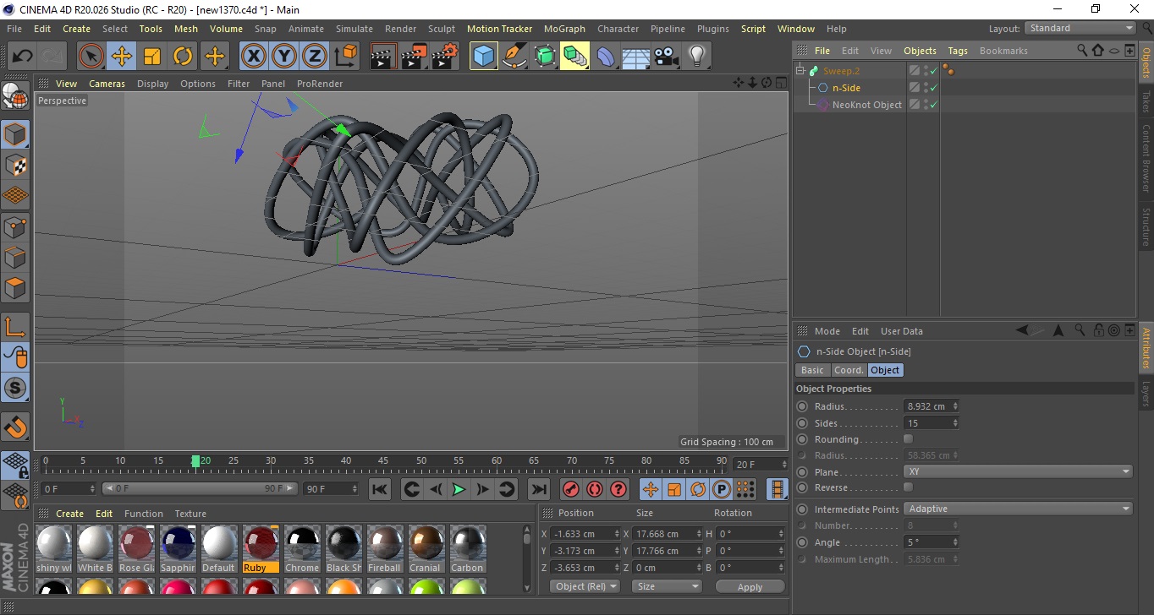Click Record Active Objects button
The width and height of the screenshot is (1154, 615).
click(571, 489)
